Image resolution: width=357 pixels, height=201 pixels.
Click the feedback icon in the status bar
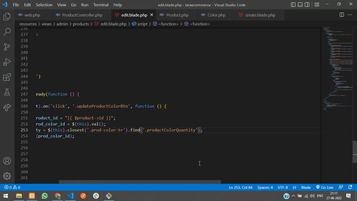tap(341, 188)
